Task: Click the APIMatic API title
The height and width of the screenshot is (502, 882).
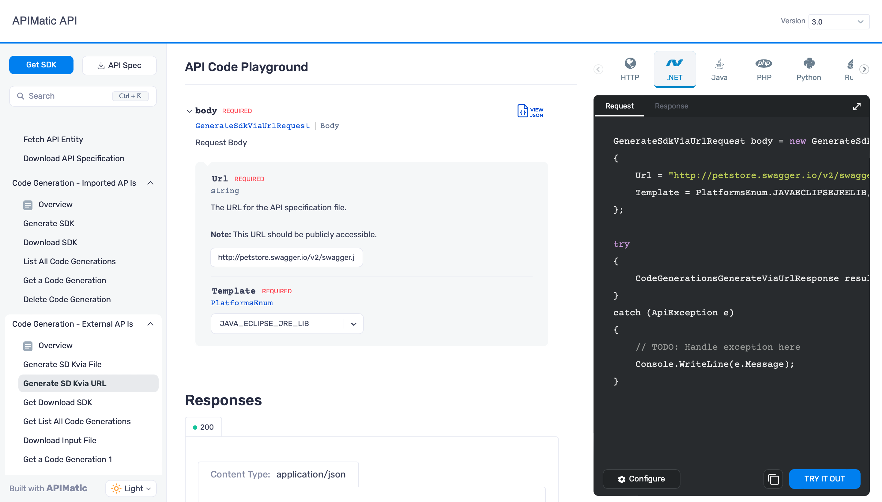Action: point(44,21)
